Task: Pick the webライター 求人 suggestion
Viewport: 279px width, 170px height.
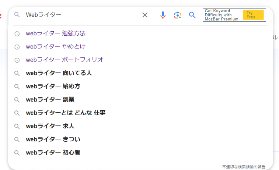Action: click(50, 126)
